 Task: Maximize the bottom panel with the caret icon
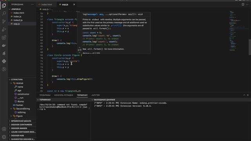244,95
